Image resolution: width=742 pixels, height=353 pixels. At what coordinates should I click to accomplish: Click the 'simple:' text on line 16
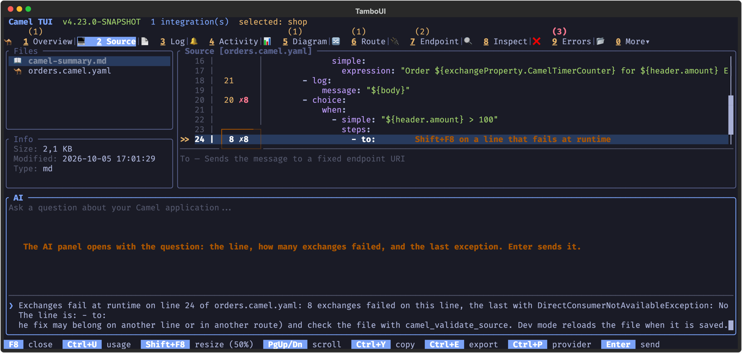(x=349, y=61)
